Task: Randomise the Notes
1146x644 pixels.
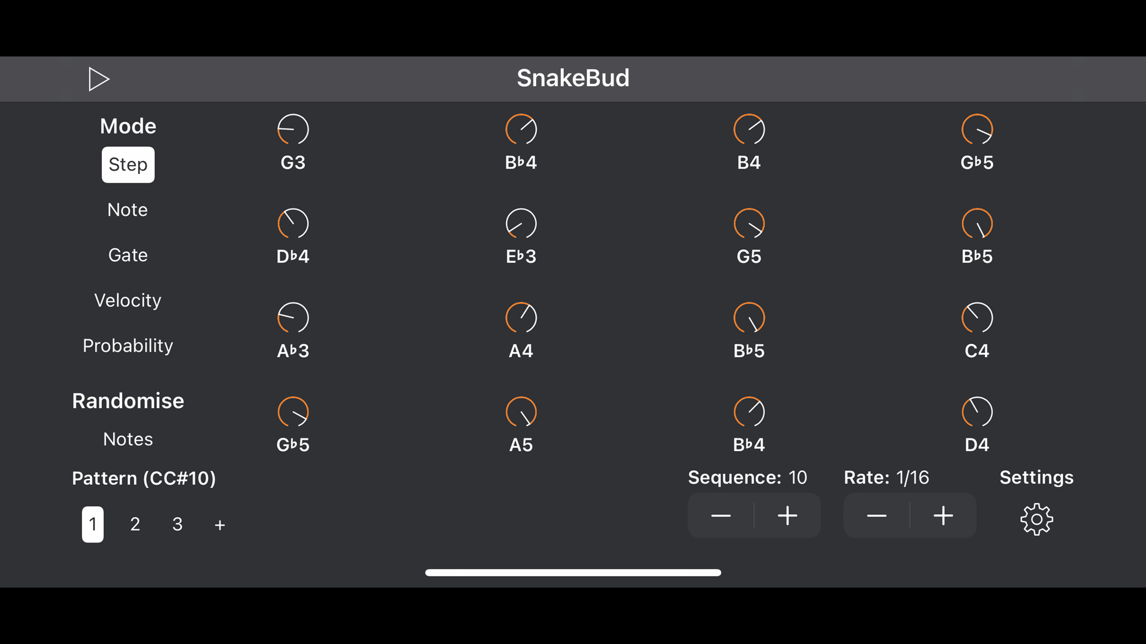Action: (x=128, y=439)
